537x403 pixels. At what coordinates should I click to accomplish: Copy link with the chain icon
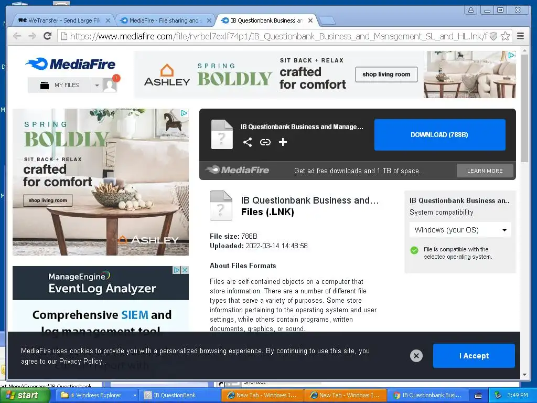pyautogui.click(x=265, y=142)
